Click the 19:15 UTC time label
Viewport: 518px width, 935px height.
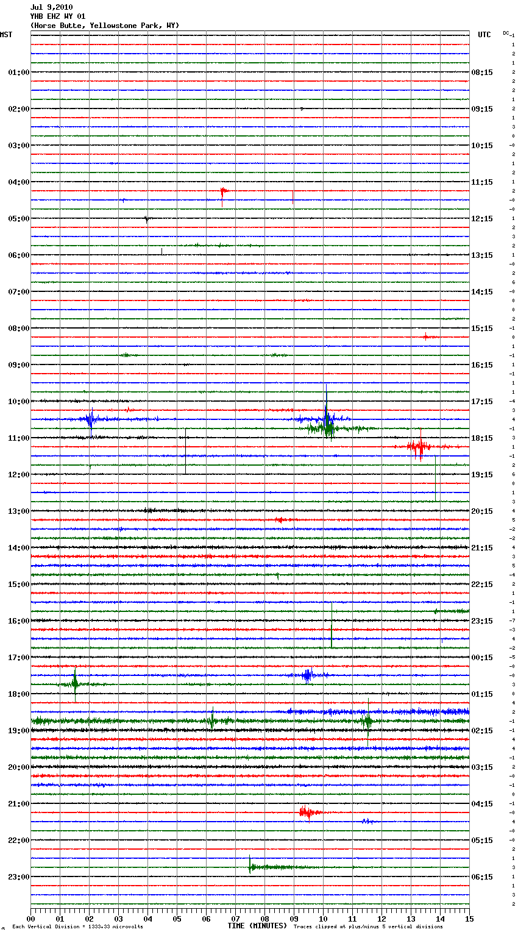click(482, 475)
